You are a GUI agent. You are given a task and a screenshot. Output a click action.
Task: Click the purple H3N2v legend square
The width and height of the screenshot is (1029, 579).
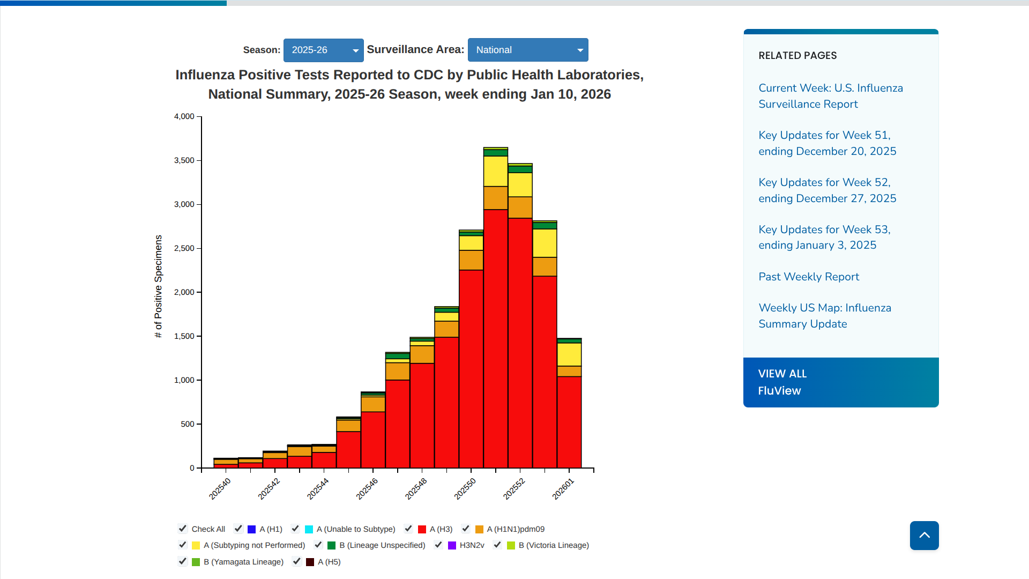(x=452, y=545)
